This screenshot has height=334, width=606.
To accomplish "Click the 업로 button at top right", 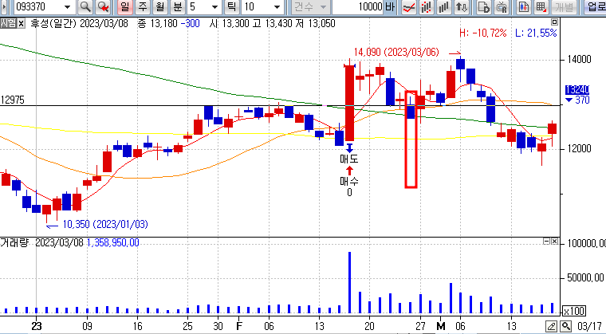I will pos(595,7).
